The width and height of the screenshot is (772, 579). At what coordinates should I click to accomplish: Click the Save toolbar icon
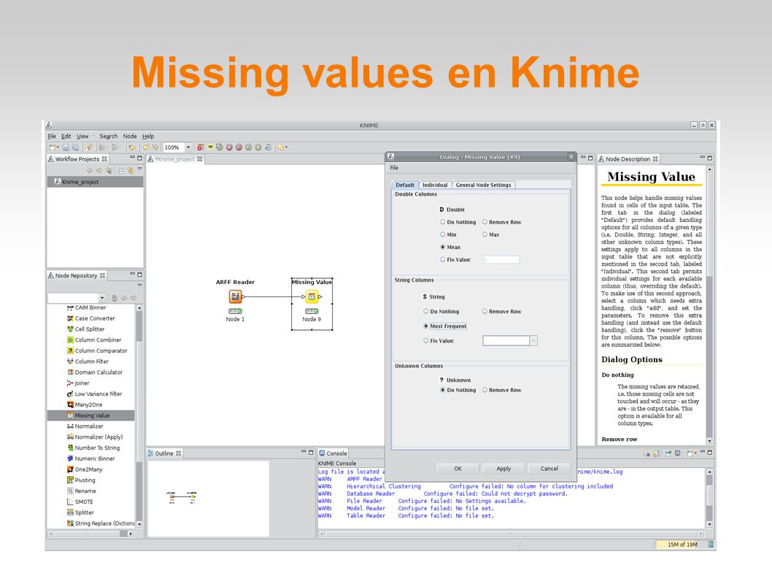[66, 147]
